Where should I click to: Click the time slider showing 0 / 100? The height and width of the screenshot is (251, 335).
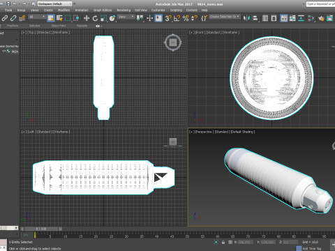(41, 229)
